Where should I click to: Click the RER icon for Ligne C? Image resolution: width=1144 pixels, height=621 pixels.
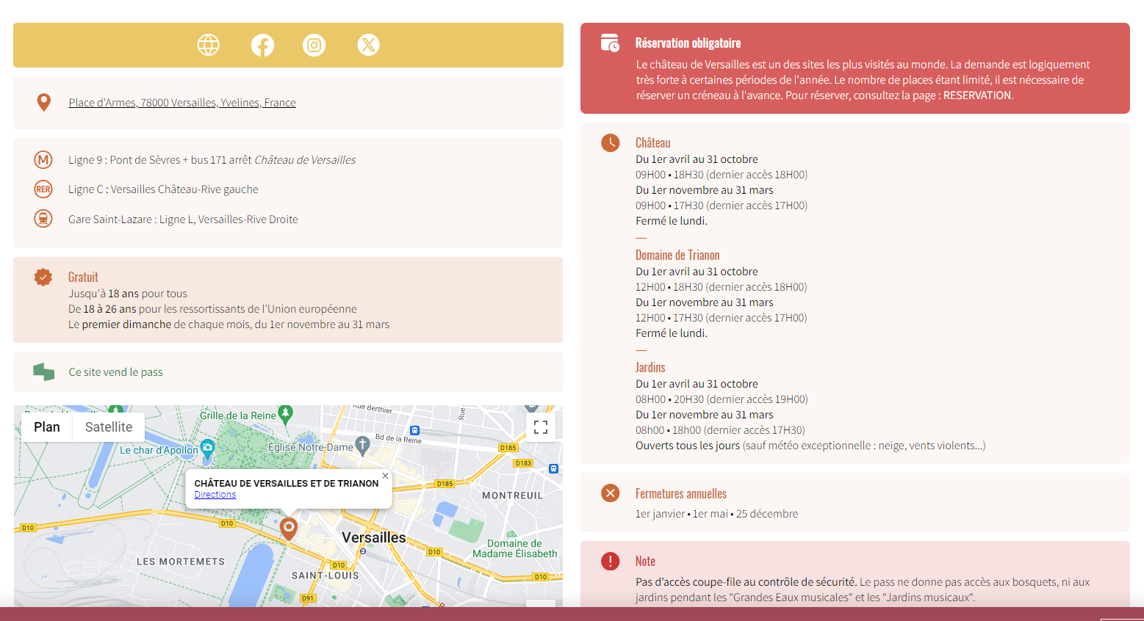click(x=43, y=189)
